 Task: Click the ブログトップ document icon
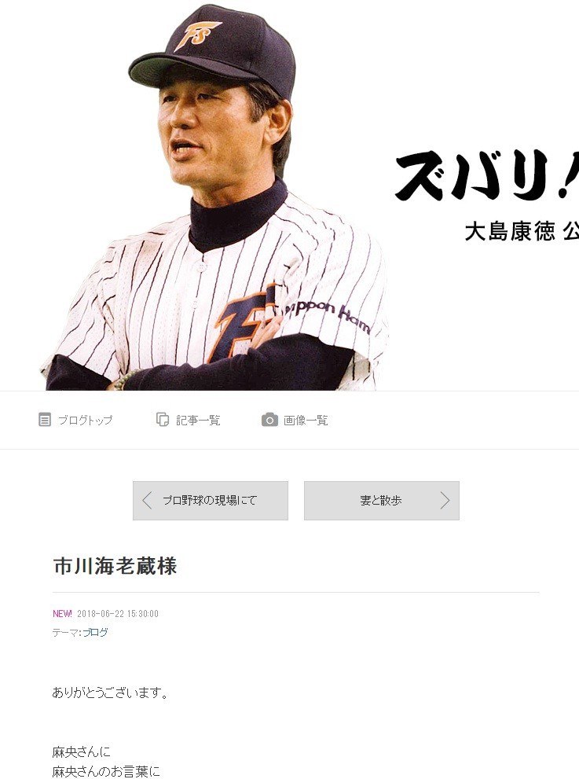[45, 420]
